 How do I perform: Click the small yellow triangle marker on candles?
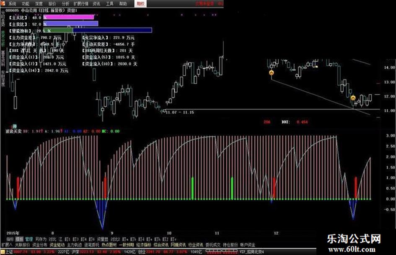pyautogui.click(x=316, y=67)
